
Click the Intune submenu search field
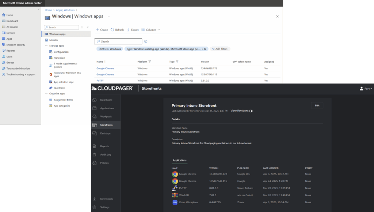(61, 27)
